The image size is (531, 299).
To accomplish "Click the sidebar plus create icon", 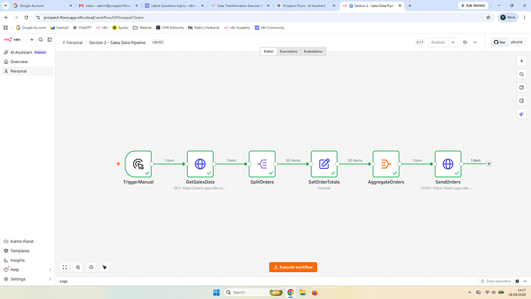I will pos(32,39).
